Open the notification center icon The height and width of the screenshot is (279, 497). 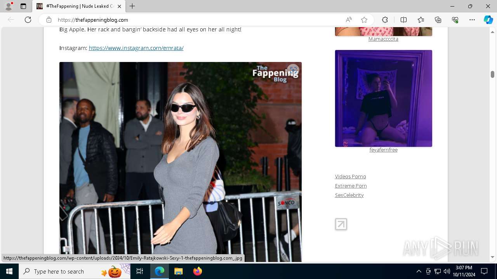484,271
